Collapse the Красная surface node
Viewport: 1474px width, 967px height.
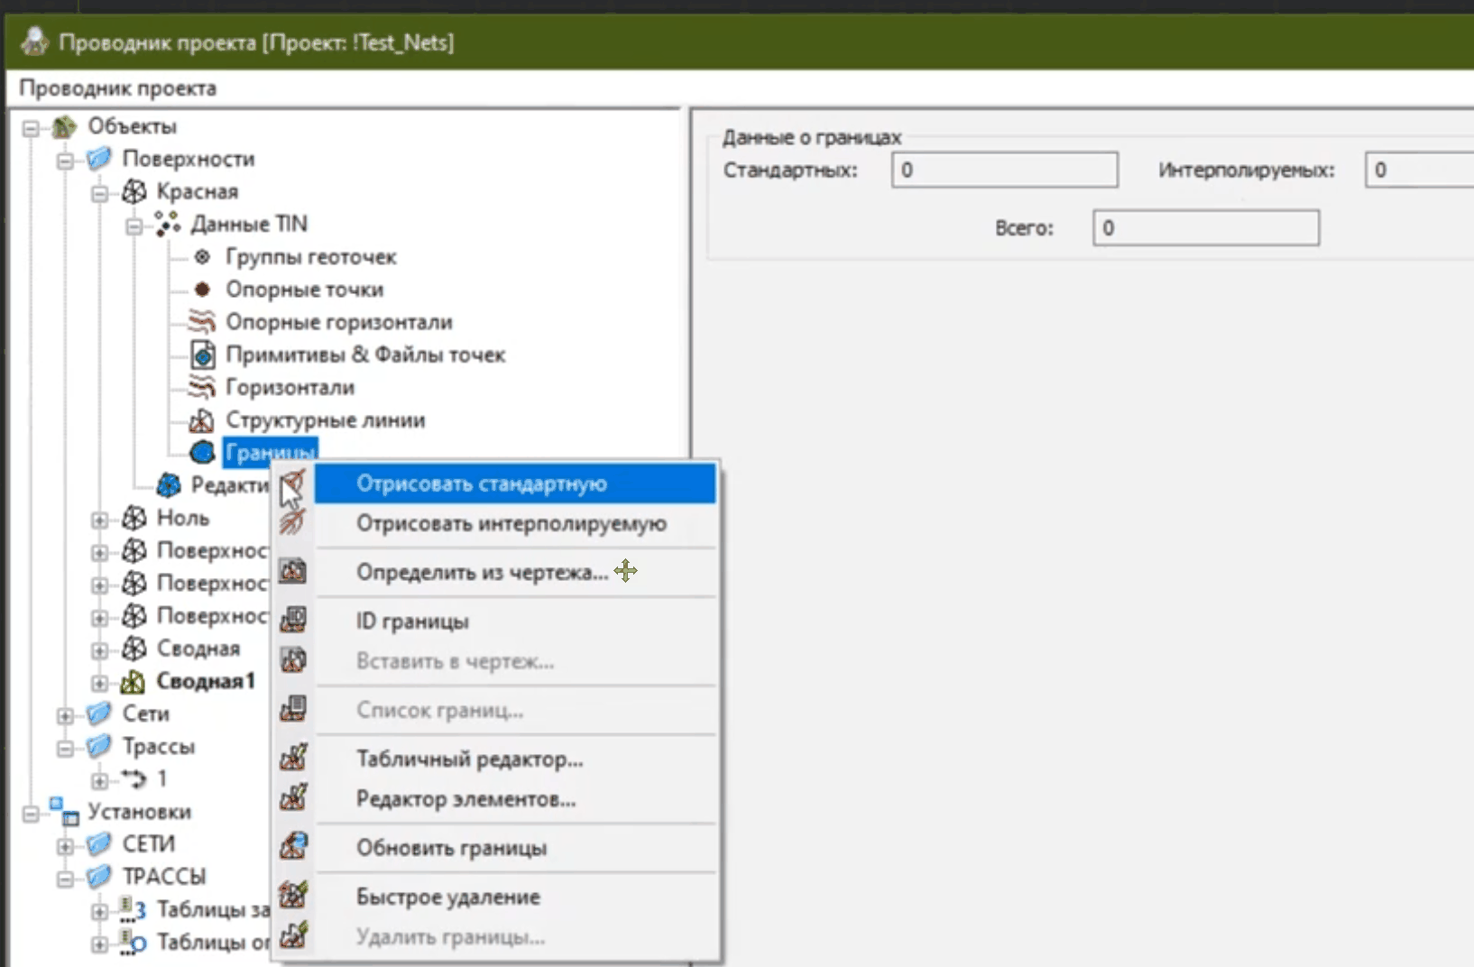[100, 193]
